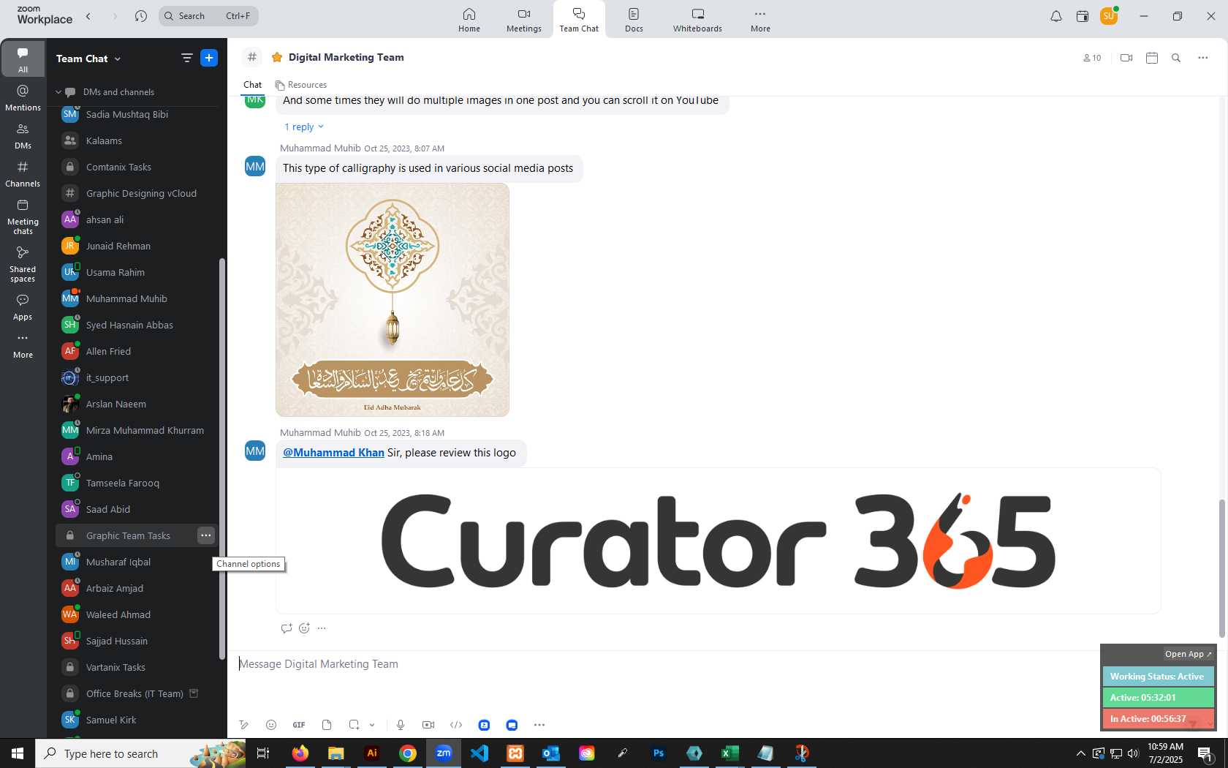
Task: Open the notifications bell
Action: click(1056, 16)
